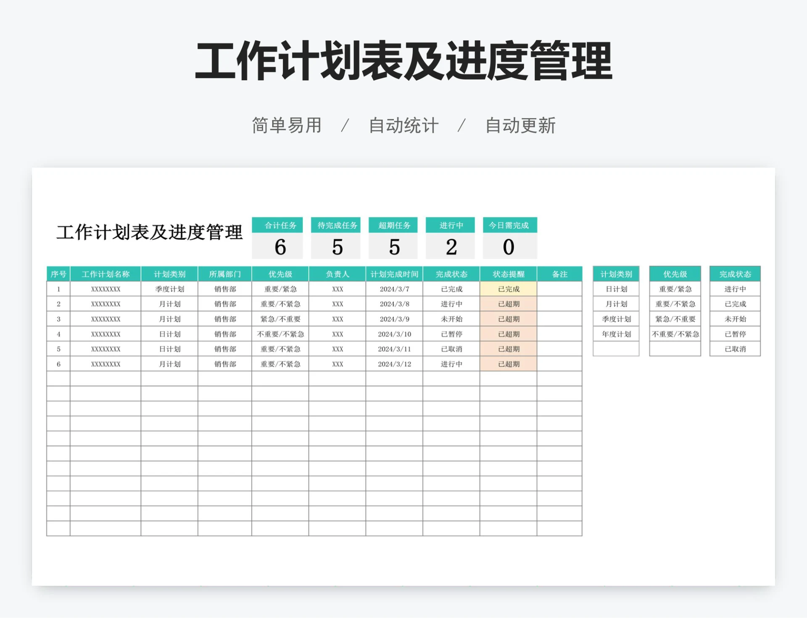
Task: Click the 待完成任务 count of 5
Action: point(335,248)
